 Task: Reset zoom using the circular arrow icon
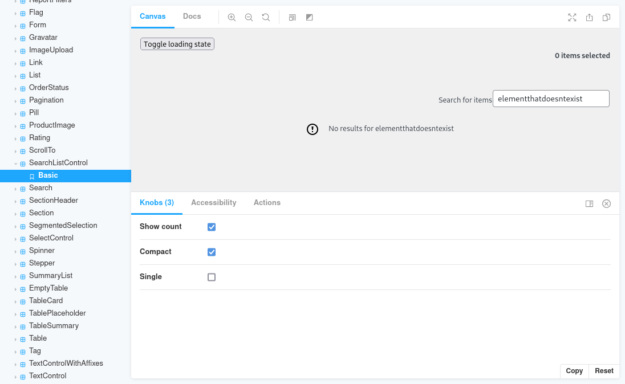pyautogui.click(x=266, y=17)
